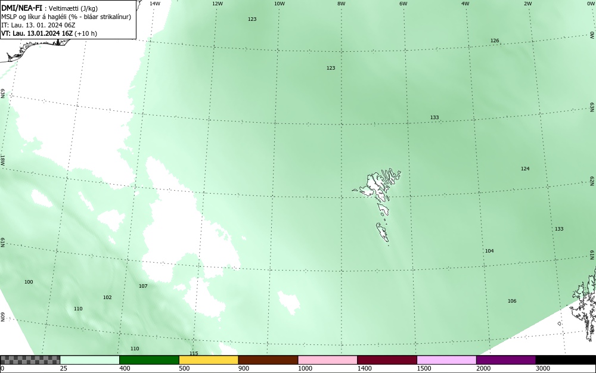
Task: Click the map value 100
Action: 29,282
